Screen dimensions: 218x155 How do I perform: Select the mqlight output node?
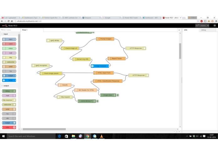(9, 123)
